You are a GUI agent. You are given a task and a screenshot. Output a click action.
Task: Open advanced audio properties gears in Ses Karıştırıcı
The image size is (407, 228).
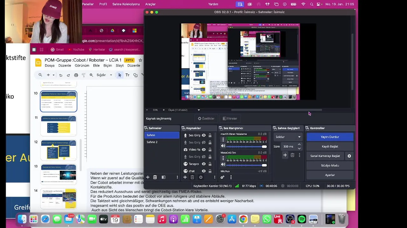[222, 177]
